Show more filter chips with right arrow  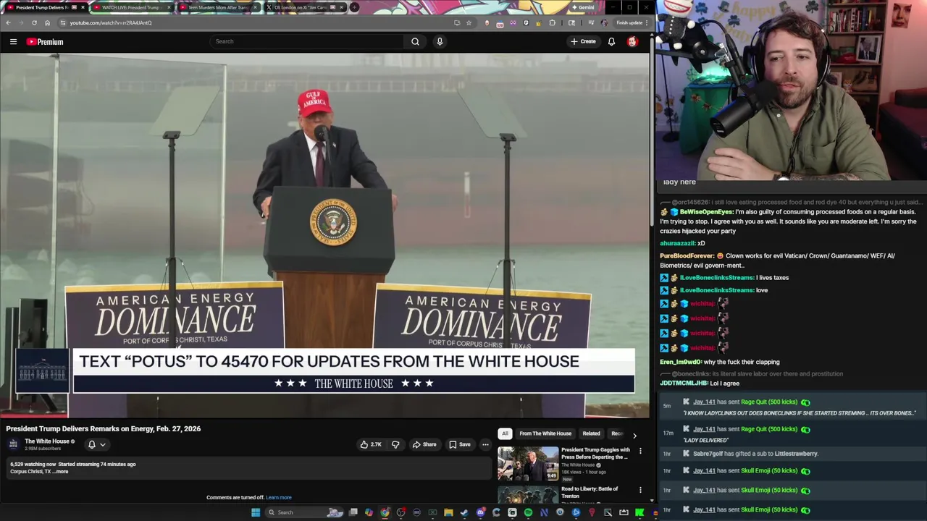coord(634,435)
